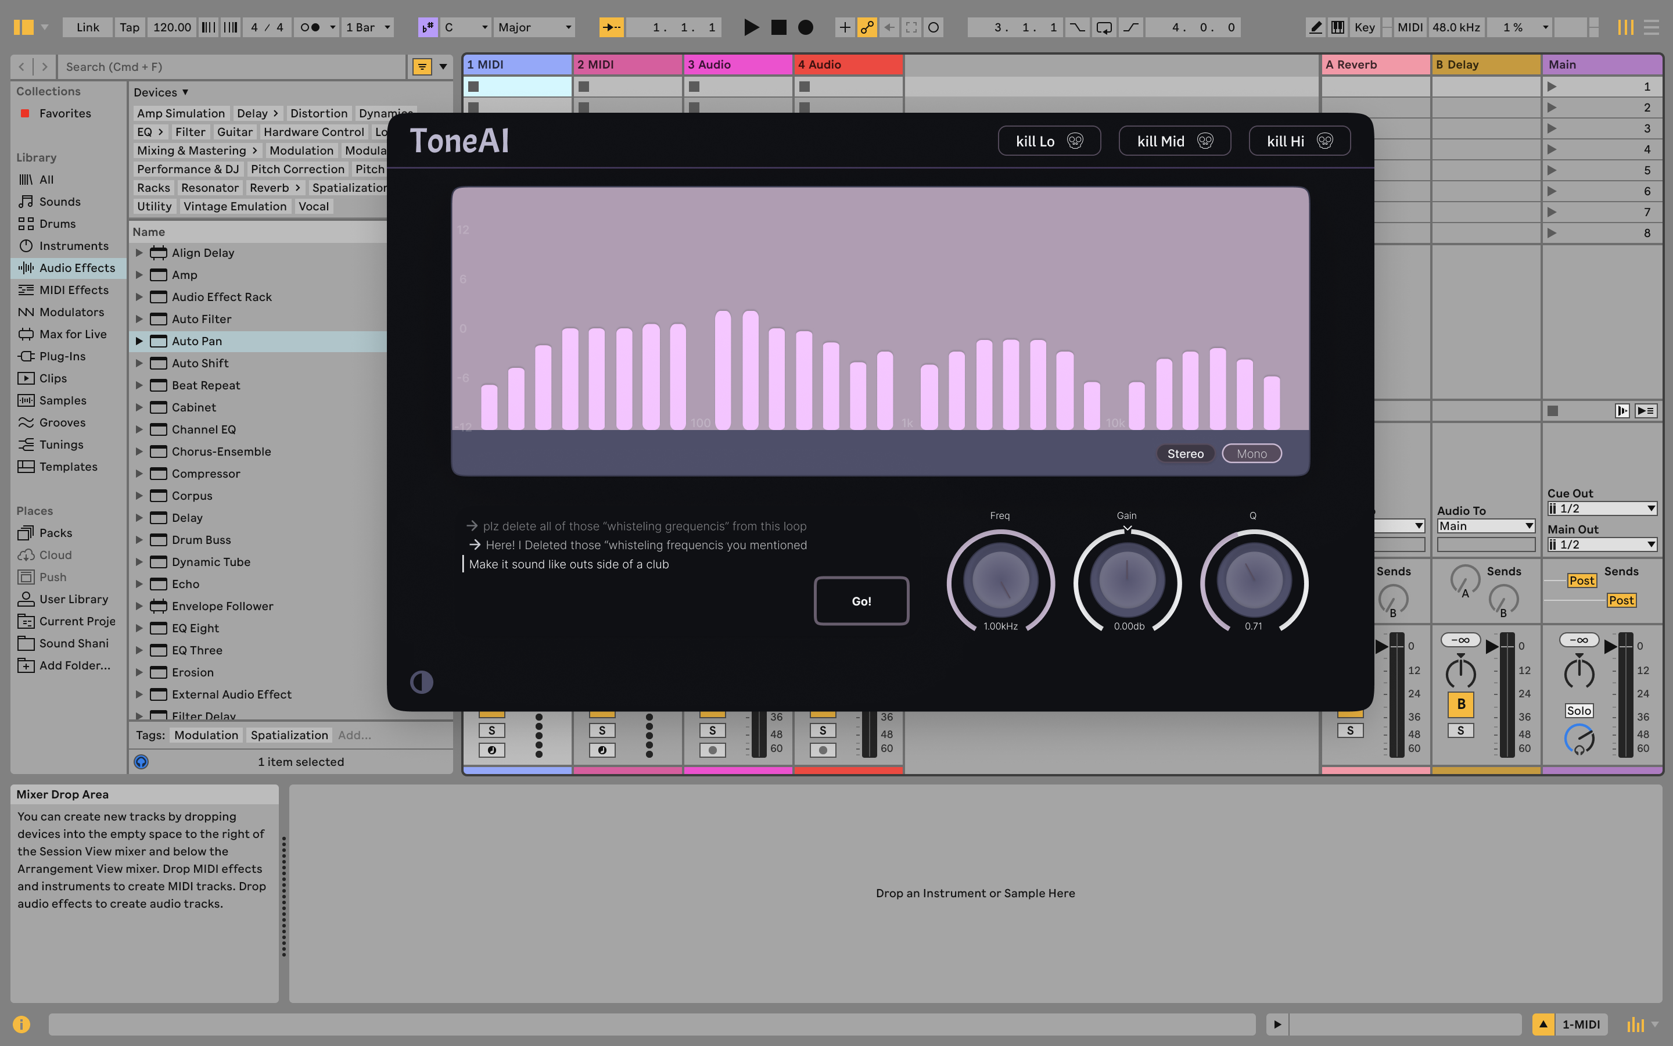Viewport: 1673px width, 1046px height.
Task: Toggle the kill Hi band button
Action: tap(1299, 141)
